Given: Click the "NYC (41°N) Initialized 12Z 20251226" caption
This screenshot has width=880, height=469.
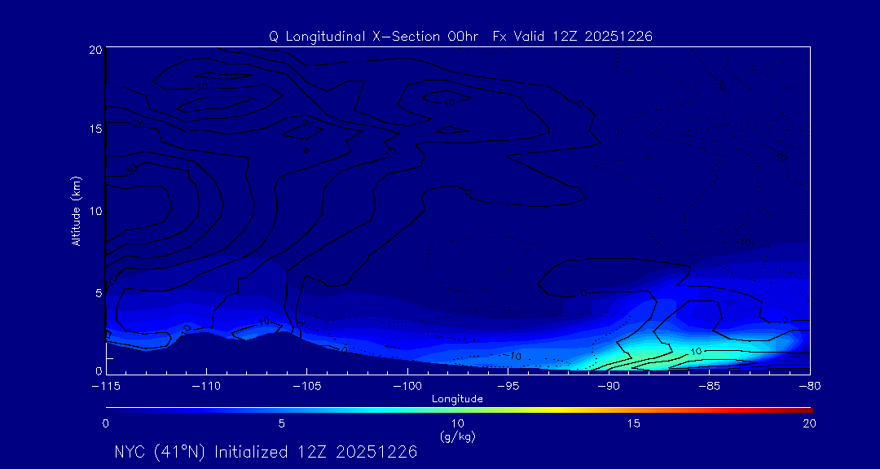Looking at the screenshot, I should [266, 452].
